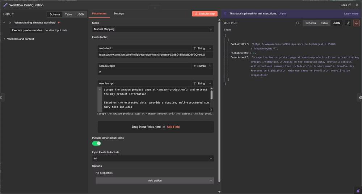This screenshot has width=362, height=194.
Task: Switch output view to Table
Action: (x=324, y=23)
